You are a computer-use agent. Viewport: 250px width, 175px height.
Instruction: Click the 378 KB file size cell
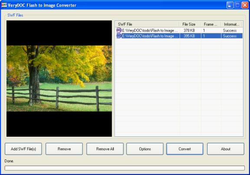189,30
